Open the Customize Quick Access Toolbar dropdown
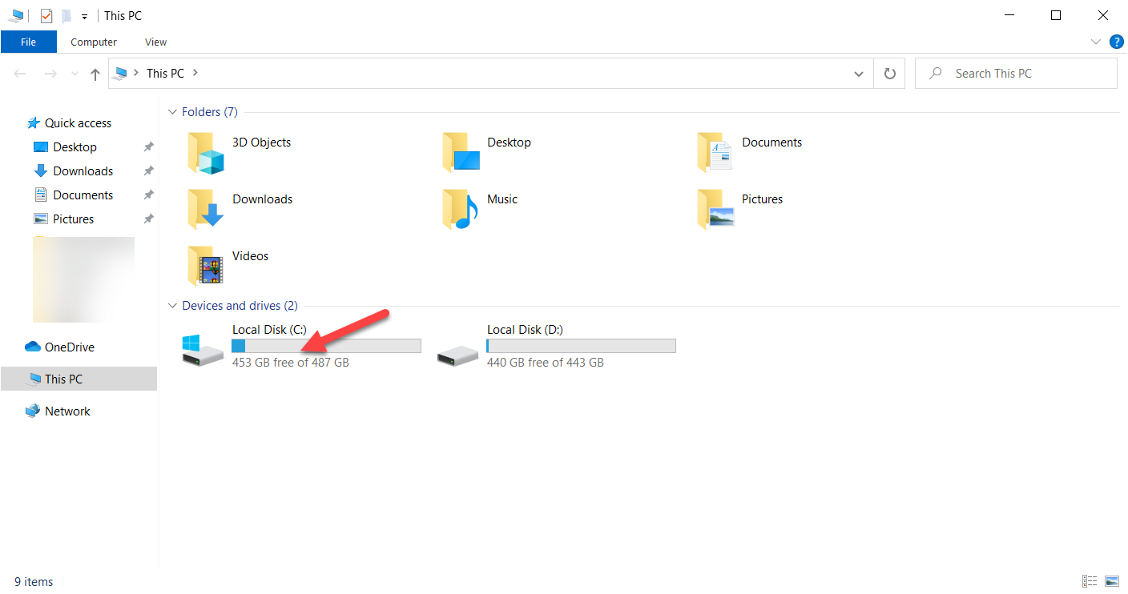Screen dimensions: 1128x594 pyautogui.click(x=83, y=15)
